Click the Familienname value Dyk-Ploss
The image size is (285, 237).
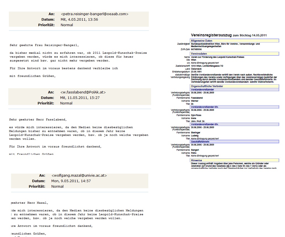(196, 115)
